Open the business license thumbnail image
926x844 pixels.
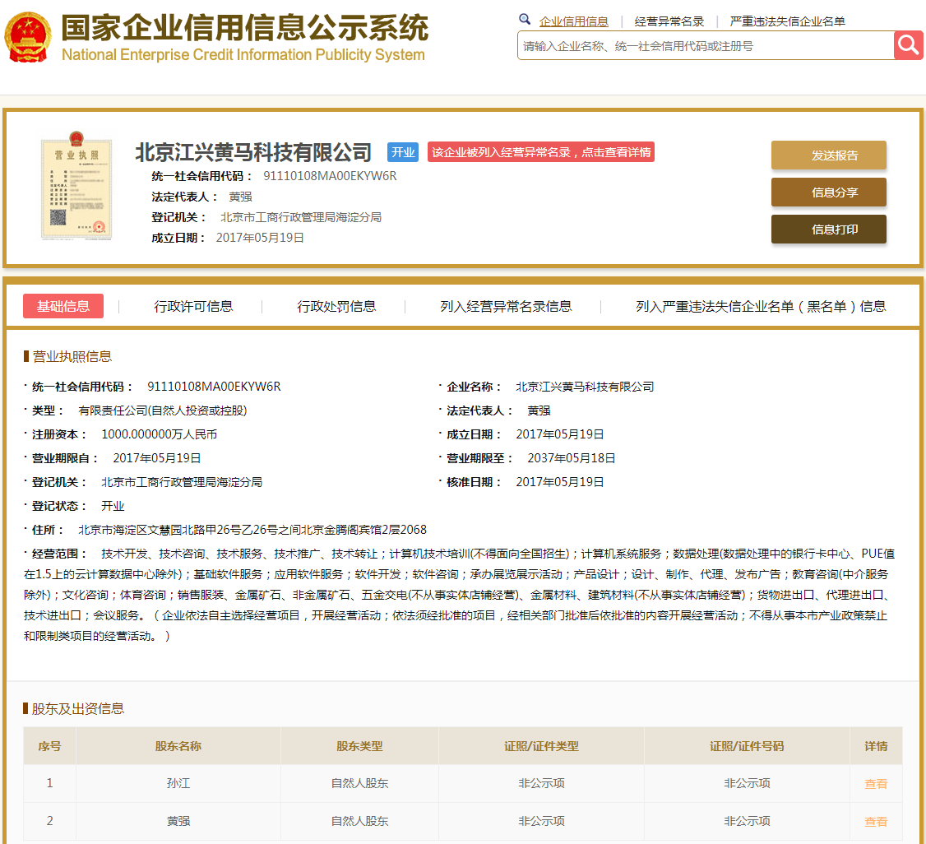click(x=76, y=188)
